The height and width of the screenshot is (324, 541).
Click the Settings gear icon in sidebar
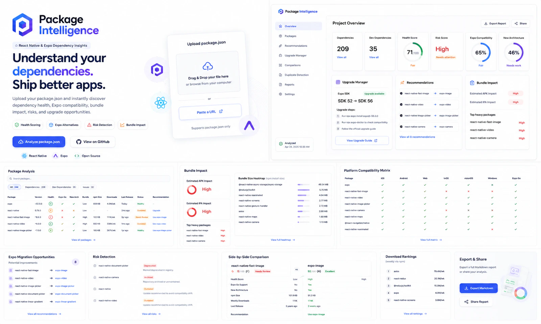pos(280,94)
